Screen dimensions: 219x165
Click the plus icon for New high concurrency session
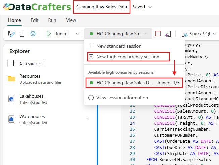pyautogui.click(x=91, y=57)
